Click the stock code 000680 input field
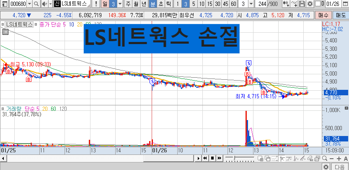 tap(18, 4)
